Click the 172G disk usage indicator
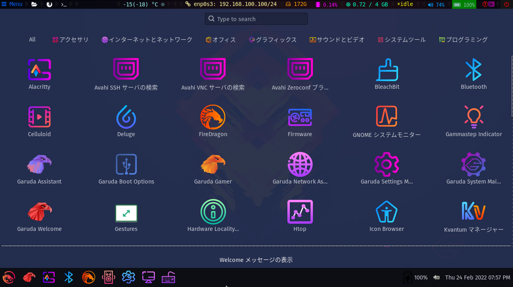Screen dimensions: 513x287 (x=296, y=4)
